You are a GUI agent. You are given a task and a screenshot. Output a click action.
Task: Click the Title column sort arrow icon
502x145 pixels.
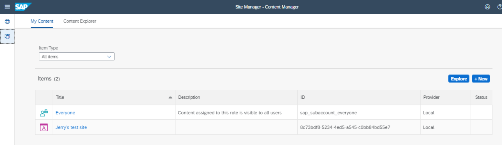[170, 97]
